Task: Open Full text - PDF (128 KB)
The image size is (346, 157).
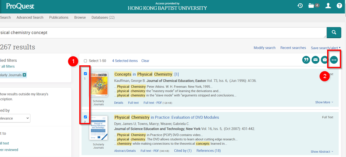Action: pos(158,103)
